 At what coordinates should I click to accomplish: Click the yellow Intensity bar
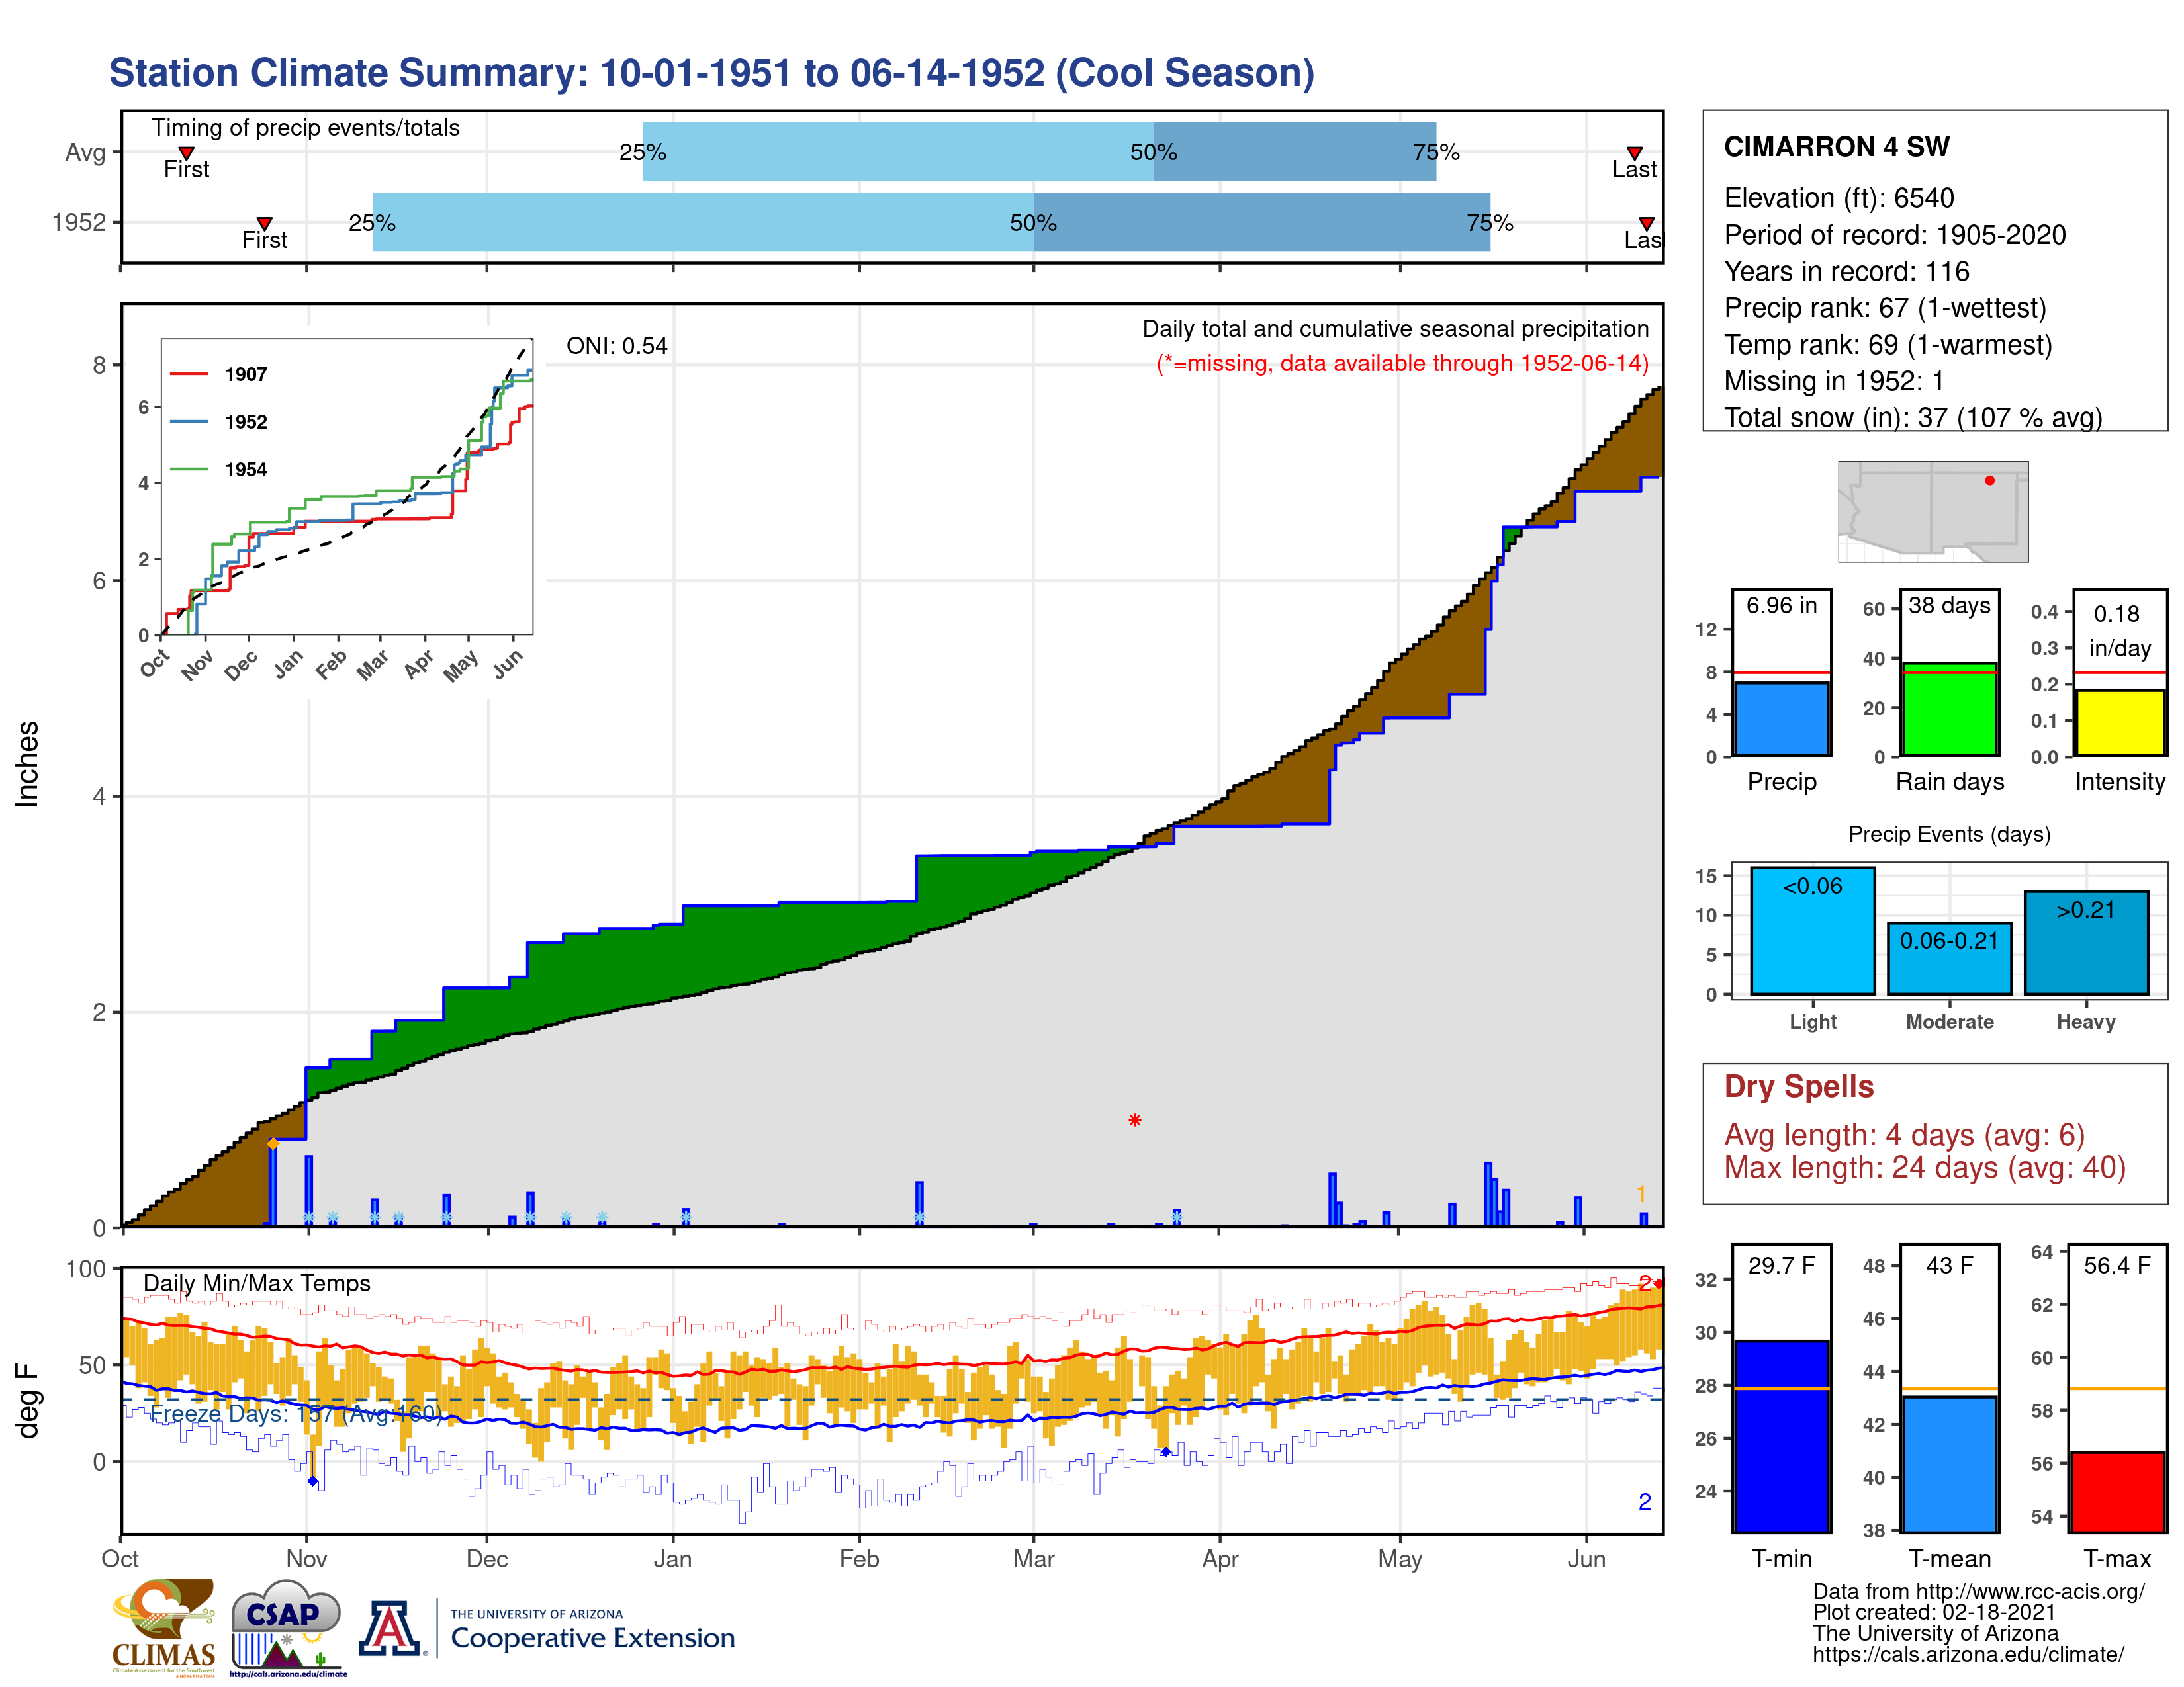point(2119,722)
